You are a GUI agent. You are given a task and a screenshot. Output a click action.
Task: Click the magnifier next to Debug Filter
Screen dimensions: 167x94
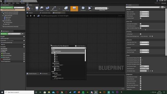[109, 8]
